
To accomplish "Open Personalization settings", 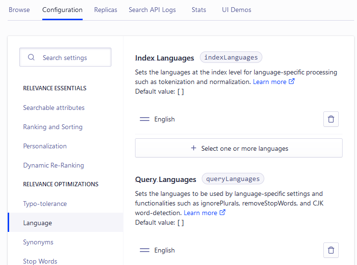I will 45,146.
